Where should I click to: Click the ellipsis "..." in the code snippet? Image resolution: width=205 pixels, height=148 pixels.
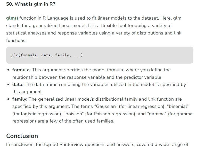[77, 55]
